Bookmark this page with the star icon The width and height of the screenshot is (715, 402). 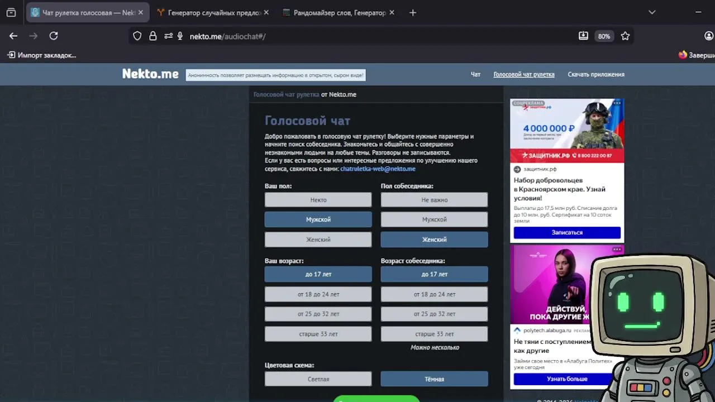pyautogui.click(x=625, y=36)
